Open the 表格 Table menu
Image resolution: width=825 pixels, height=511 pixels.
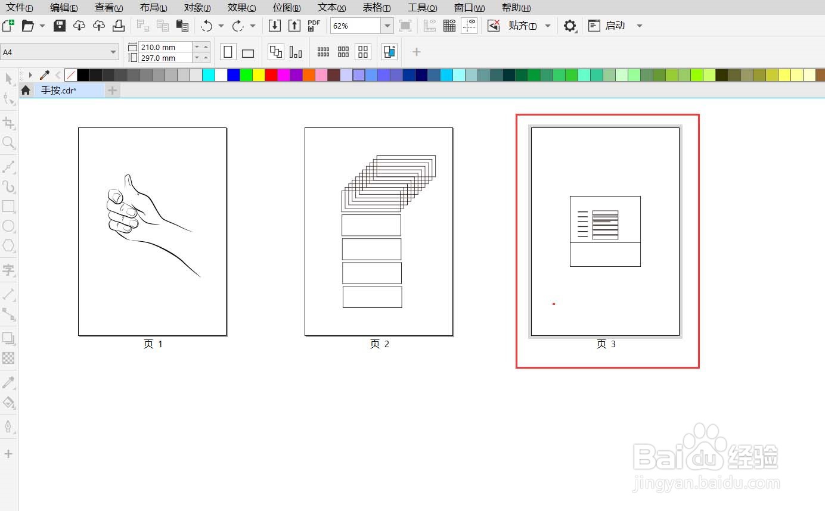377,8
